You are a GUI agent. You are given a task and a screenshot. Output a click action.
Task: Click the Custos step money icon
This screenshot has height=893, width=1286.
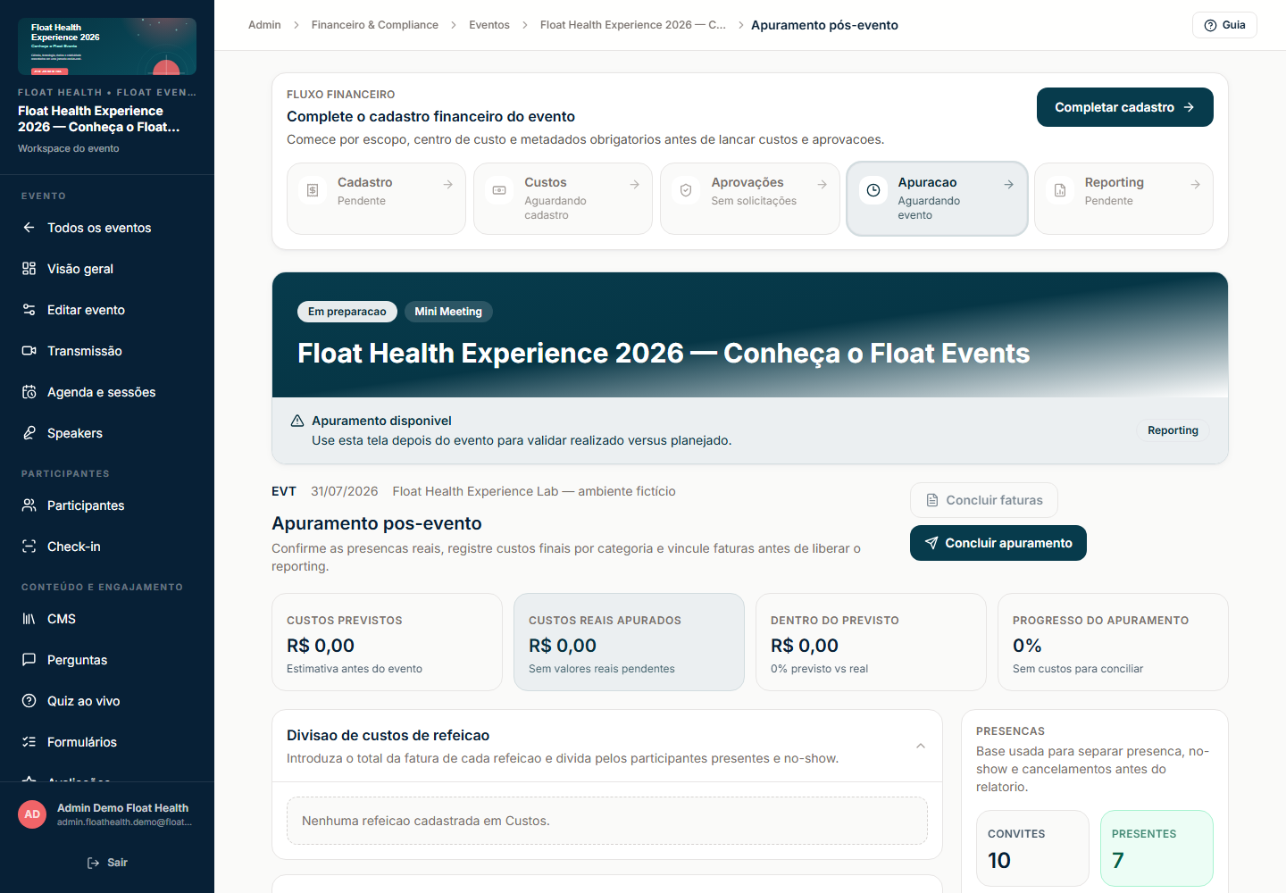[499, 190]
